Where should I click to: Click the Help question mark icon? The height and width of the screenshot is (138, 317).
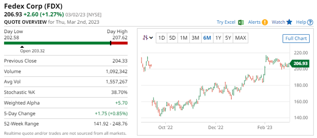click(310, 22)
